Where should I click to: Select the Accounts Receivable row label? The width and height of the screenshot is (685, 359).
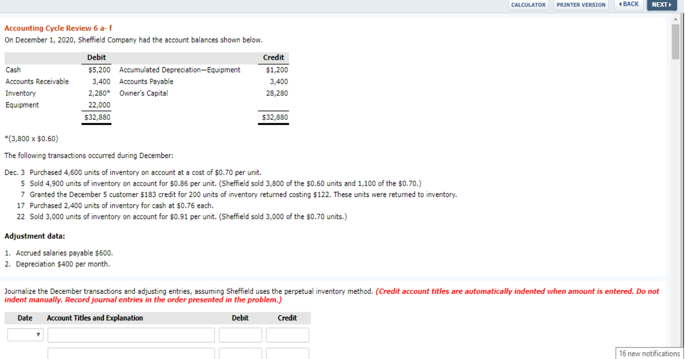(x=37, y=81)
